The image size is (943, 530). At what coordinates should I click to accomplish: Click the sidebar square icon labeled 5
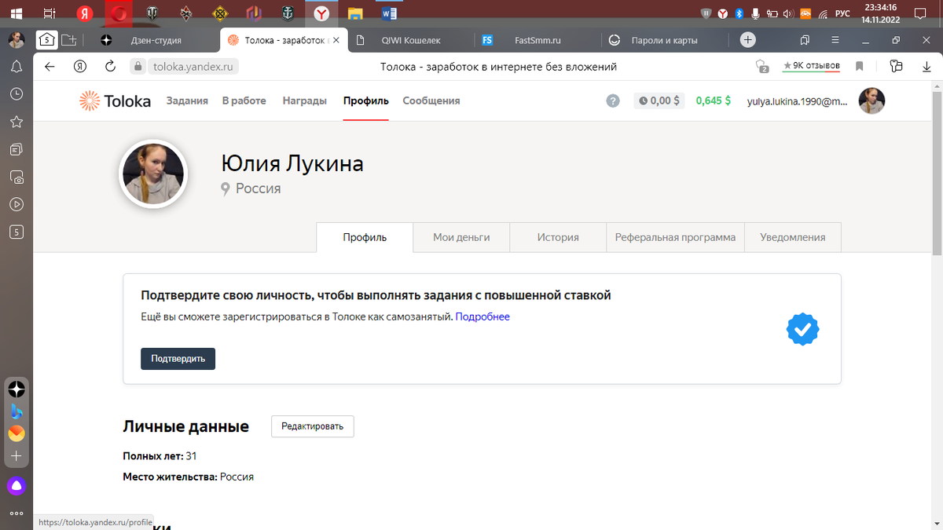click(17, 232)
